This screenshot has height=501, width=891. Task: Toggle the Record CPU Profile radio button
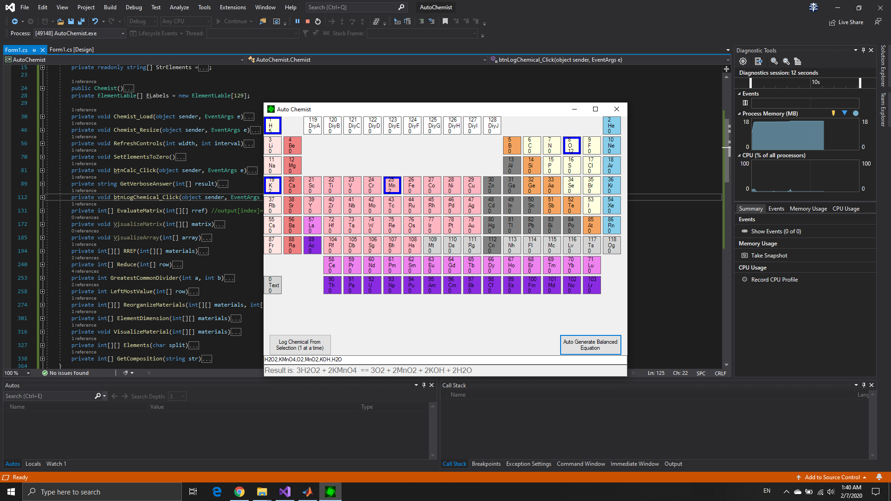[x=745, y=280]
